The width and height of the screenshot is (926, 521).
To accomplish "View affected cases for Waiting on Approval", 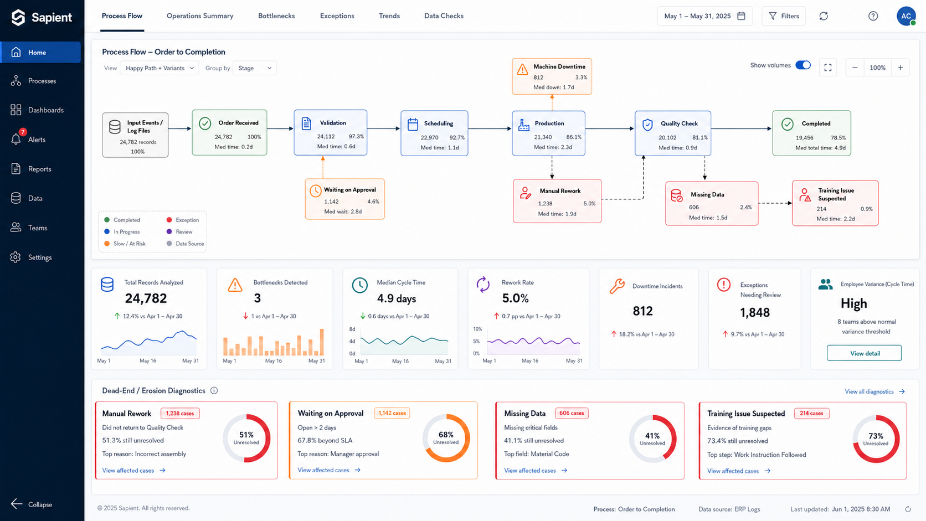I will click(x=329, y=470).
